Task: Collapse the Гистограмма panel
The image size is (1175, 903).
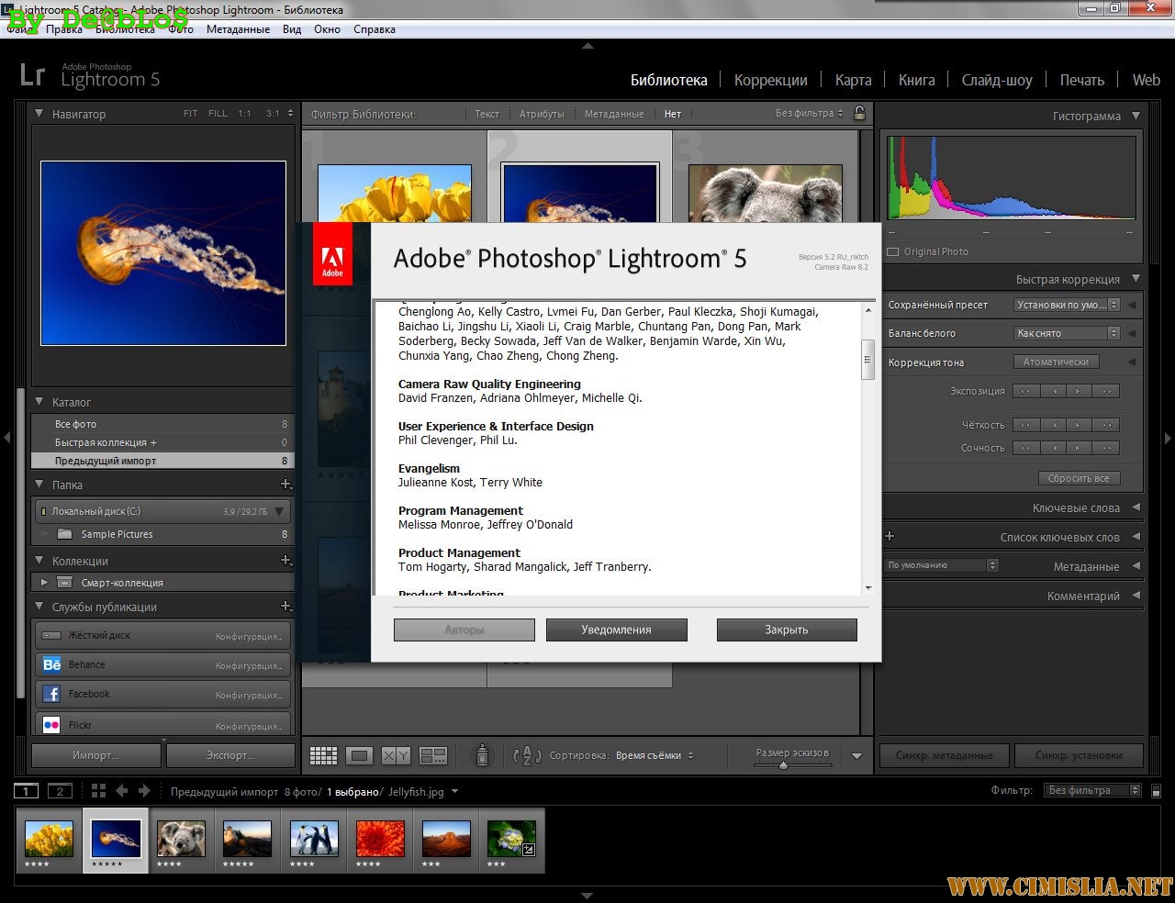Action: [1136, 116]
